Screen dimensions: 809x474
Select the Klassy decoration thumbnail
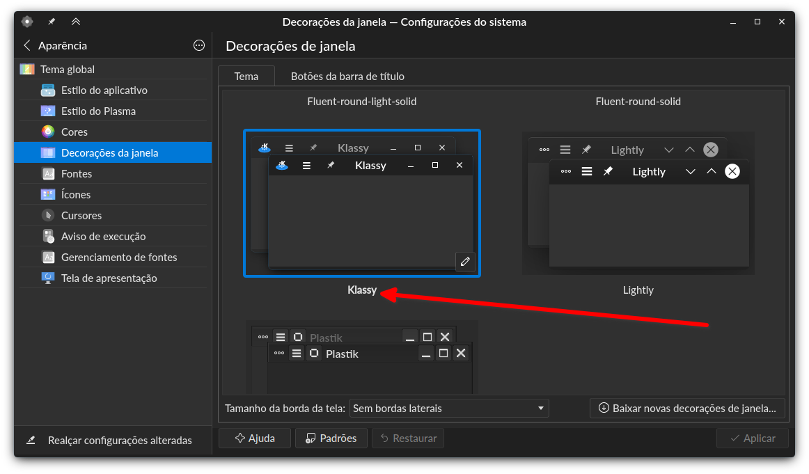pos(361,203)
